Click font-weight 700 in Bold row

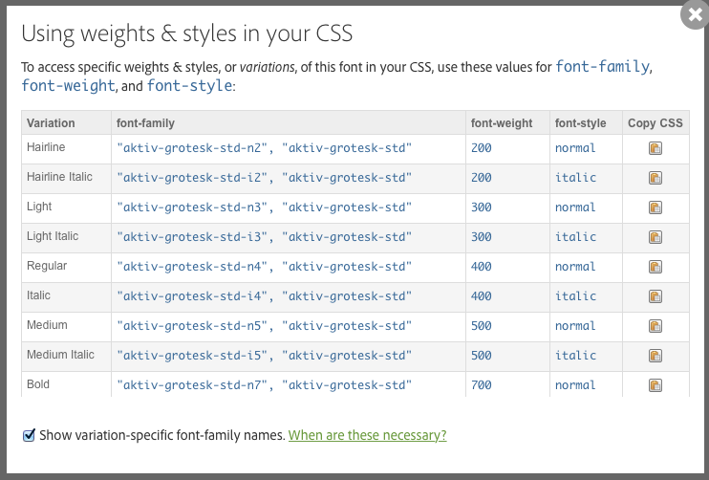click(482, 385)
